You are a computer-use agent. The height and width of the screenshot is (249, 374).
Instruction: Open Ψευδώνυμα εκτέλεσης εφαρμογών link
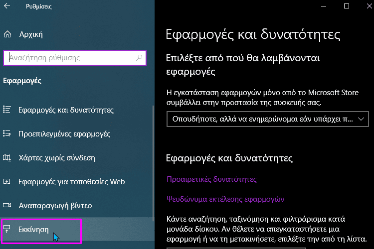tap(225, 199)
